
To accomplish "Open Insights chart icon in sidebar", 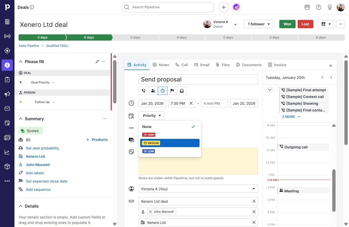I will point(7,152).
